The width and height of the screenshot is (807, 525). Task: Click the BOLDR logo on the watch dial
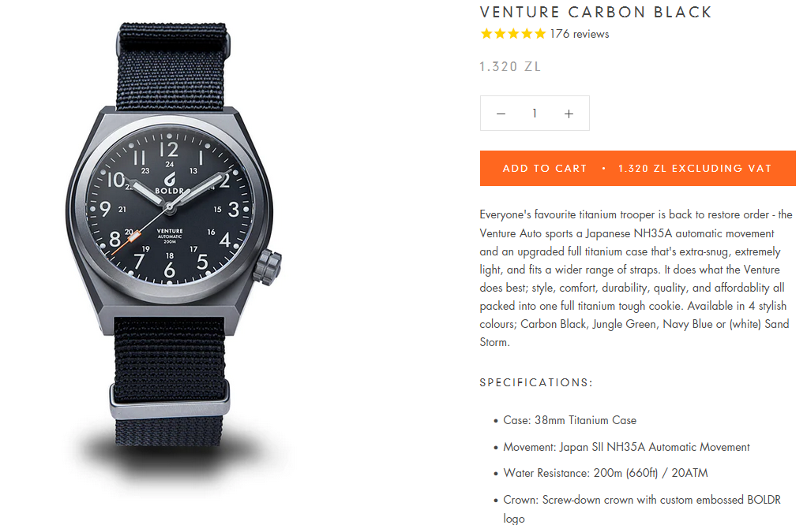coord(169,184)
